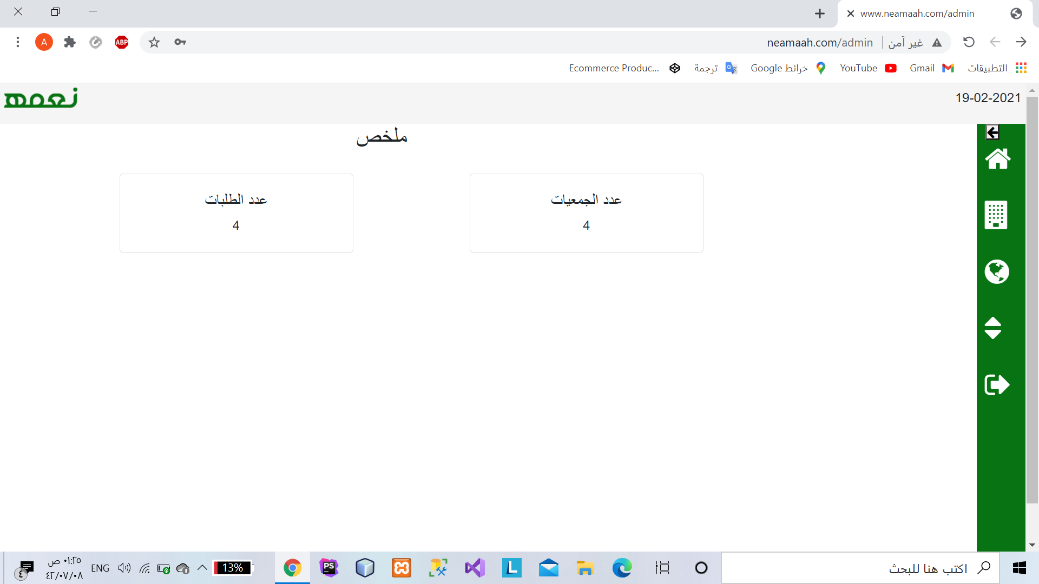Viewport: 1039px width, 584px height.
Task: Click the home icon in green sidebar
Action: pos(997,159)
